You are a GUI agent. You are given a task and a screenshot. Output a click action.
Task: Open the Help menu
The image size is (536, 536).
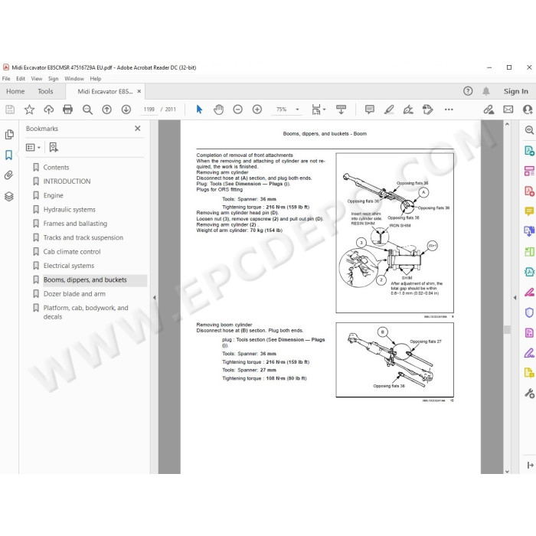[96, 79]
